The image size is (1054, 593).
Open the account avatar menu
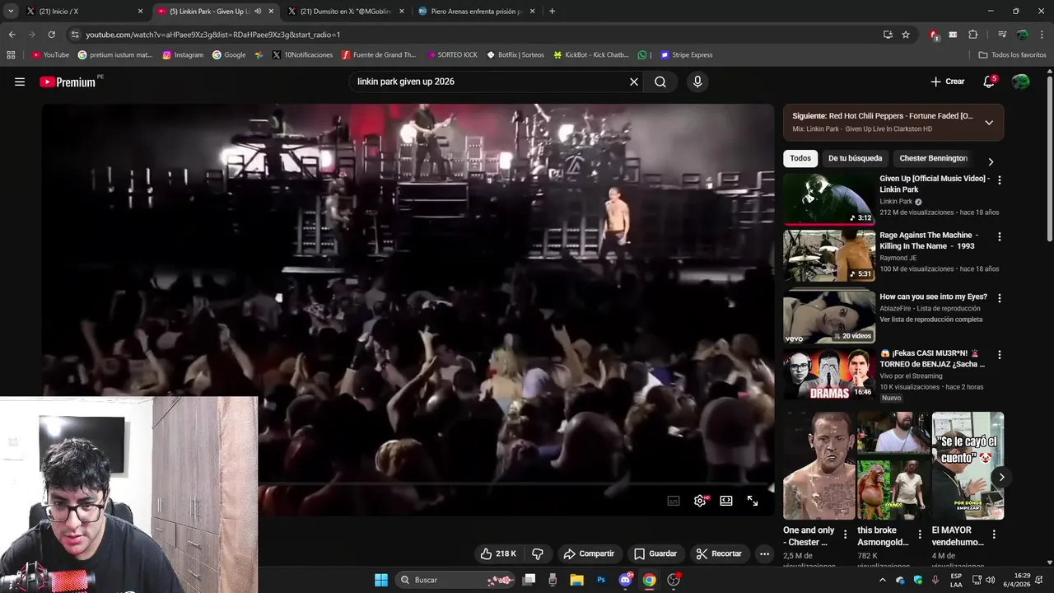pyautogui.click(x=1020, y=82)
